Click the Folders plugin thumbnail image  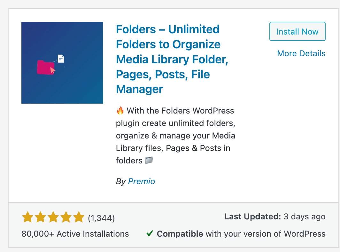tap(62, 63)
